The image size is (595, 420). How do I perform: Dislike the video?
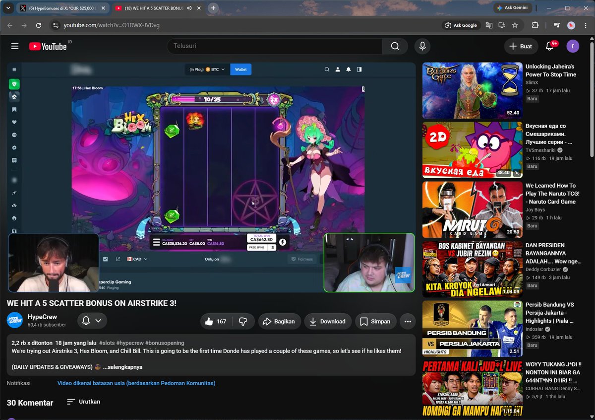pyautogui.click(x=243, y=321)
